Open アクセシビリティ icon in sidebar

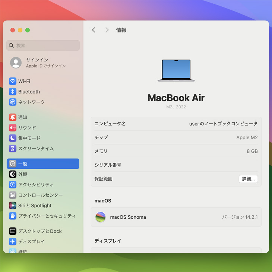coord(13,185)
